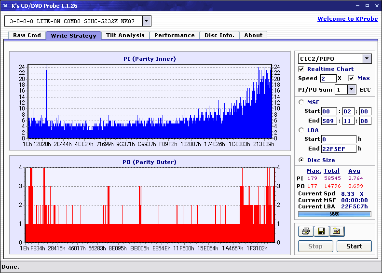Click the KProbe app icon in title bar
Screen dimensions: 382x273
(5, 6)
